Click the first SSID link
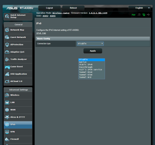The height and width of the screenshot is (145, 155). [45, 16]
